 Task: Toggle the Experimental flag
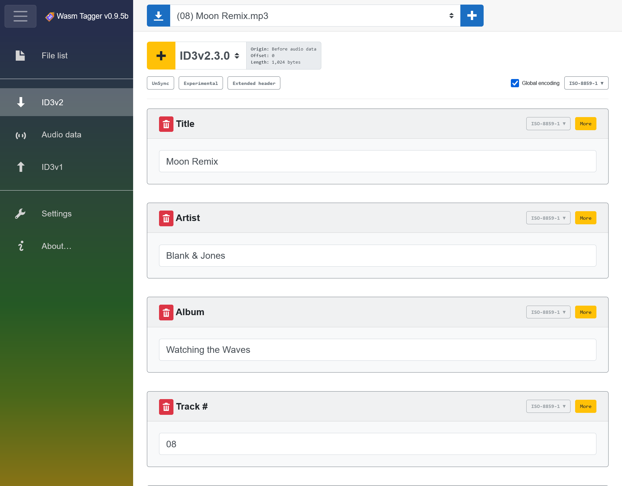coord(201,83)
